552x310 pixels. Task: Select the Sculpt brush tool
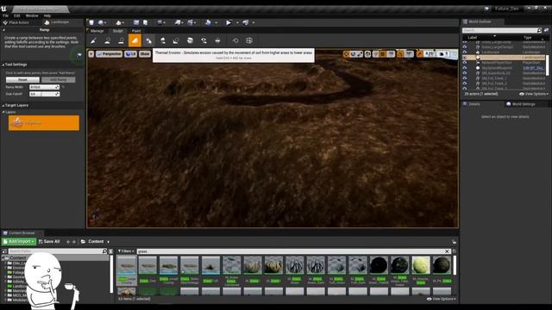[x=93, y=40]
